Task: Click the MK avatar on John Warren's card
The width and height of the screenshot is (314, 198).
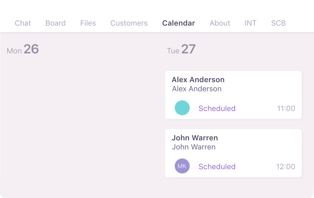Action: [182, 166]
